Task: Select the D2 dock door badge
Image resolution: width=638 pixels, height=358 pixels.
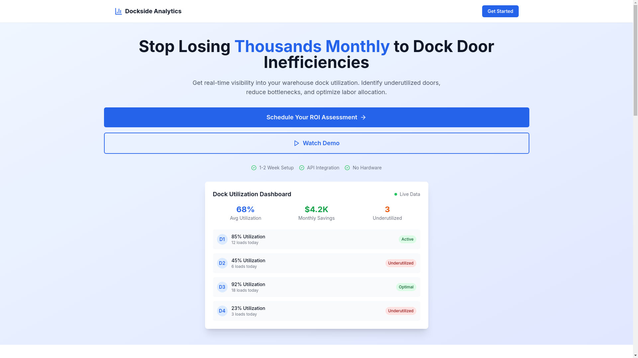Action: (x=222, y=263)
